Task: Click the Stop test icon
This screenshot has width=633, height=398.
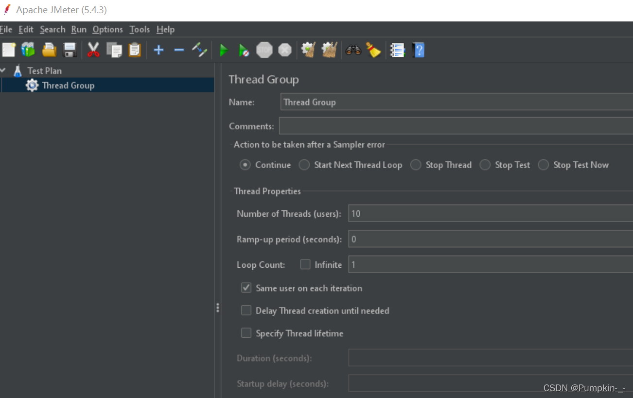Action: (264, 50)
